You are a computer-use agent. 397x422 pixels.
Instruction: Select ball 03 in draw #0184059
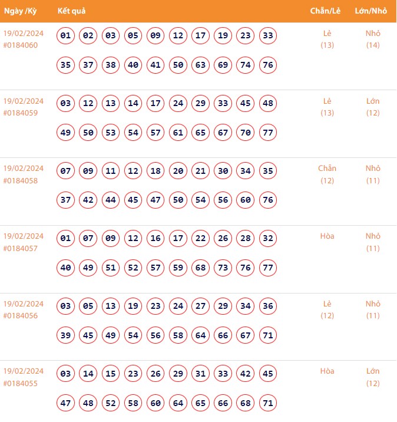[x=66, y=104]
